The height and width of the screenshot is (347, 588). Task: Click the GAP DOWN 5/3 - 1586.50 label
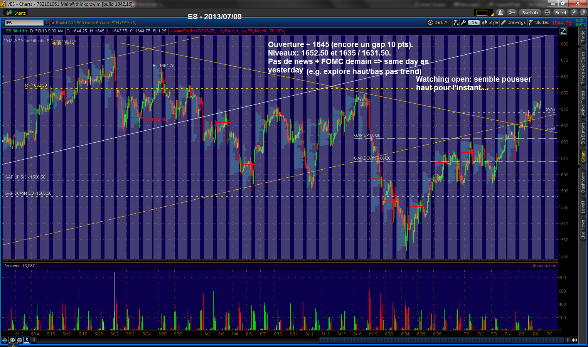(x=28, y=193)
